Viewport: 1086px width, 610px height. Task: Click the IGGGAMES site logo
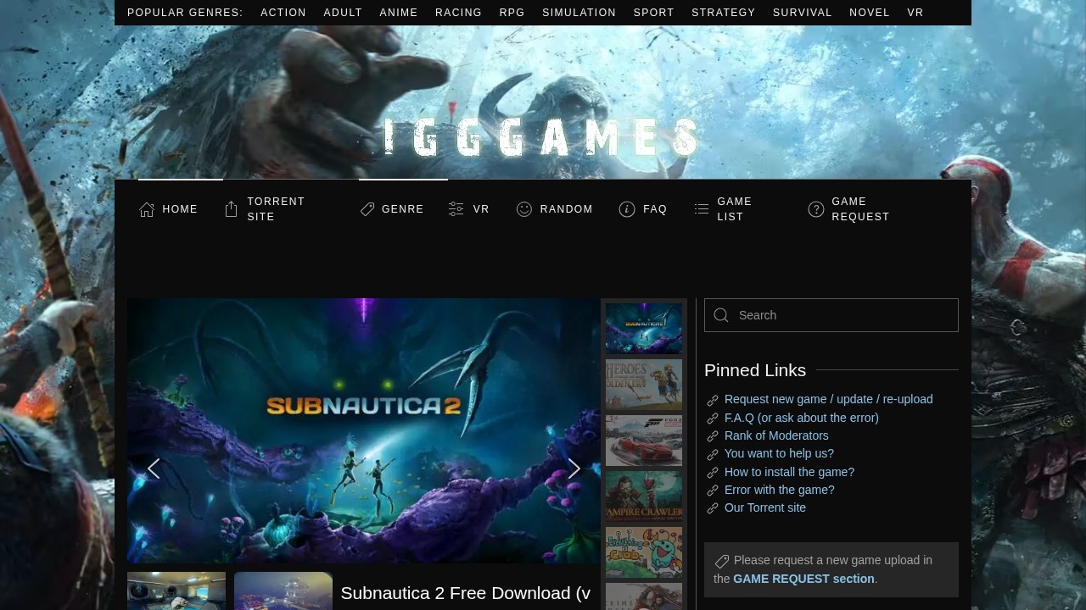pos(541,137)
